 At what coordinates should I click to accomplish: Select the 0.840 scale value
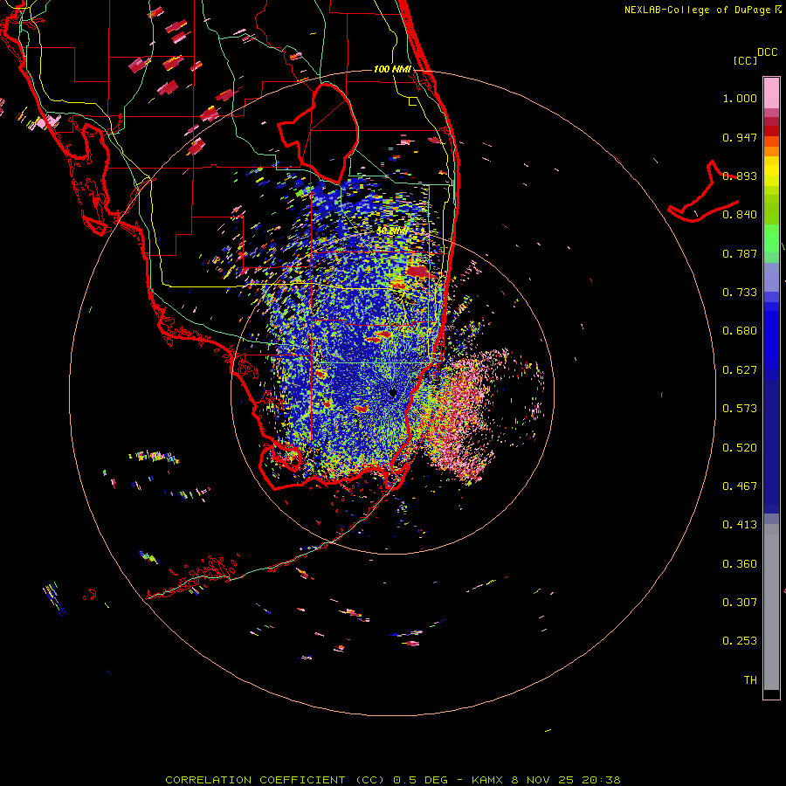pos(740,215)
